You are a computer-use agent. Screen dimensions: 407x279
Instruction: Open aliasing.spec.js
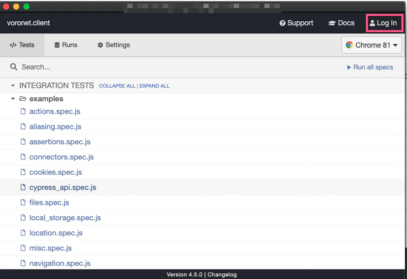[x=55, y=127]
